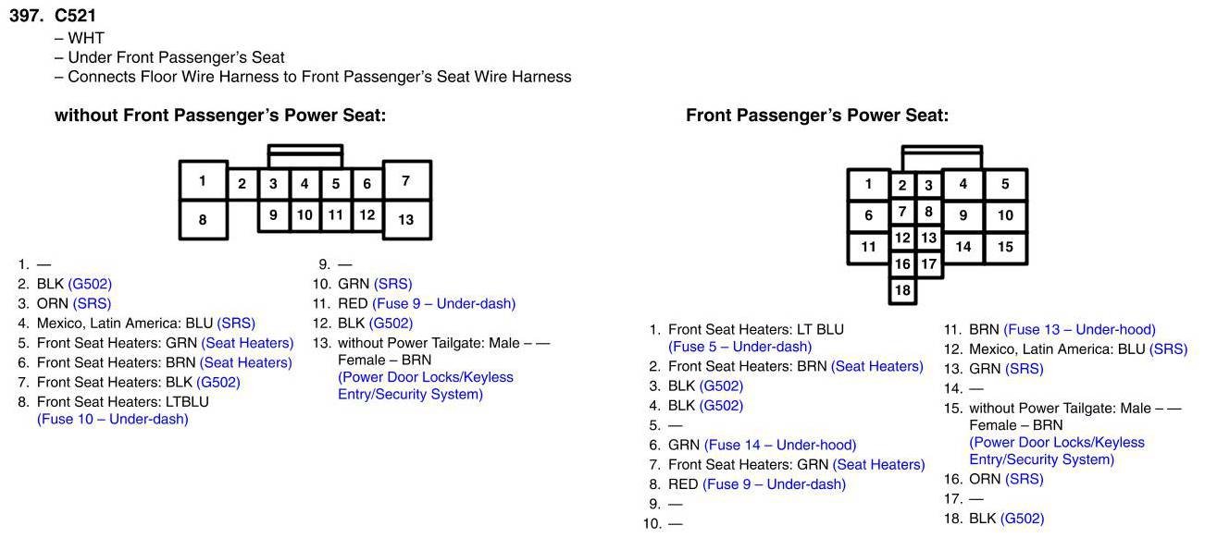
Task: Click pin 8 box in left connector diagram
Action: pos(203,220)
